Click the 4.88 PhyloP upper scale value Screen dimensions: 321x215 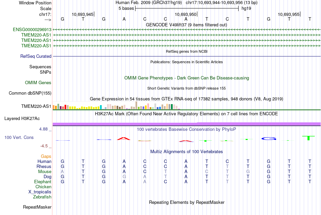43,129
